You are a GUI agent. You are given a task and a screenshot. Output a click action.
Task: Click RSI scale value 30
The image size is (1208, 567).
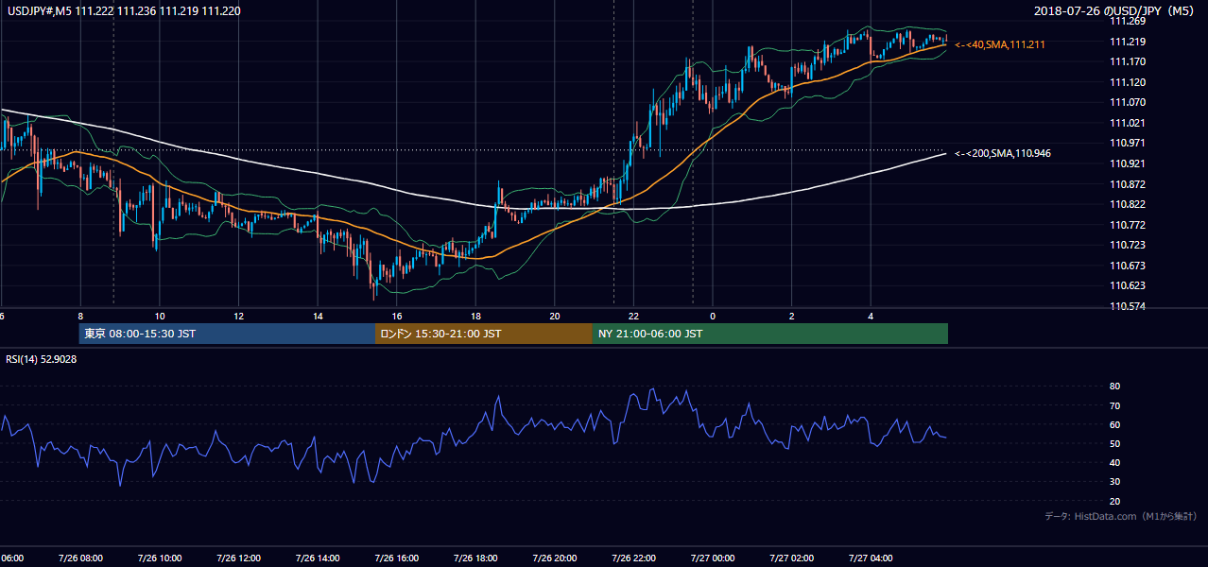click(x=1114, y=482)
